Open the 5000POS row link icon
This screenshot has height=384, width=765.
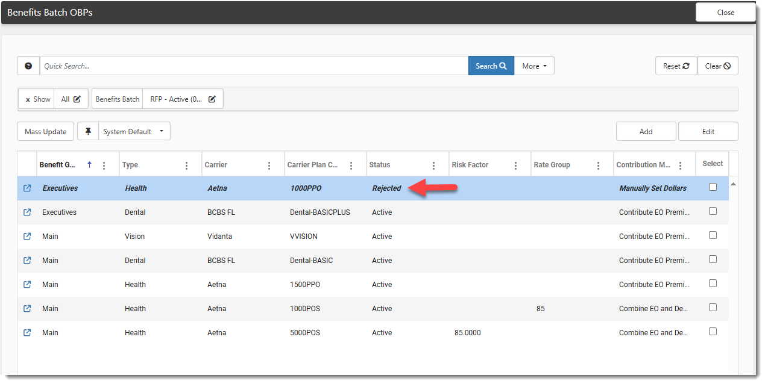(x=27, y=333)
